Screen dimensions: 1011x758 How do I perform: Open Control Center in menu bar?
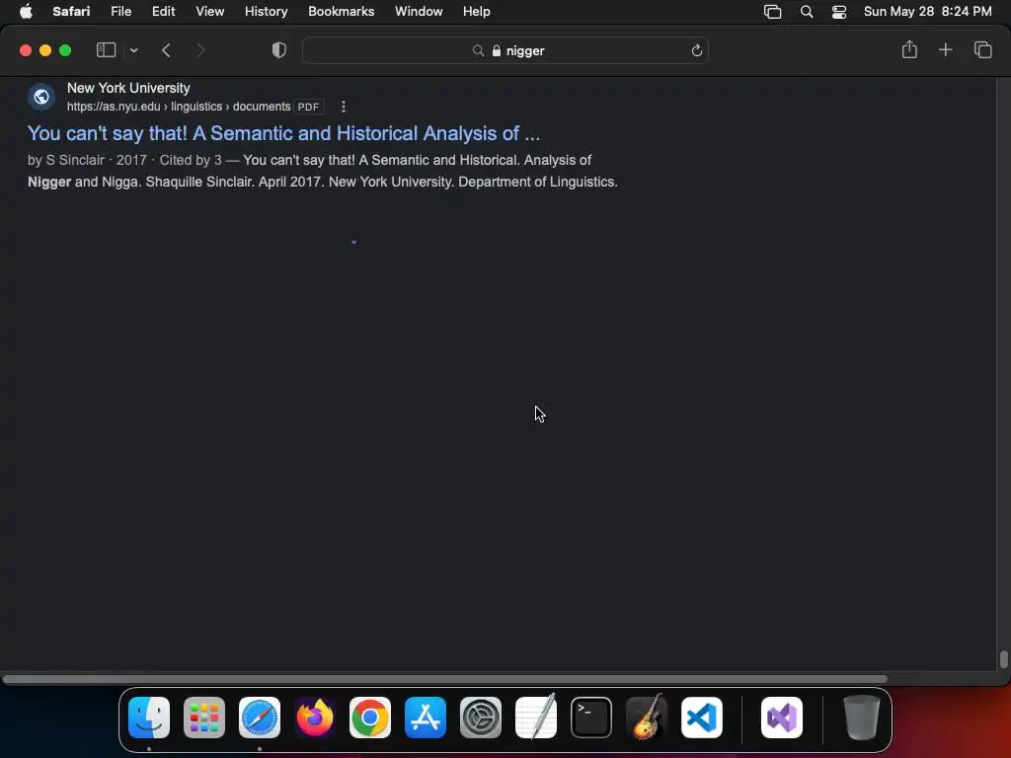coord(839,12)
